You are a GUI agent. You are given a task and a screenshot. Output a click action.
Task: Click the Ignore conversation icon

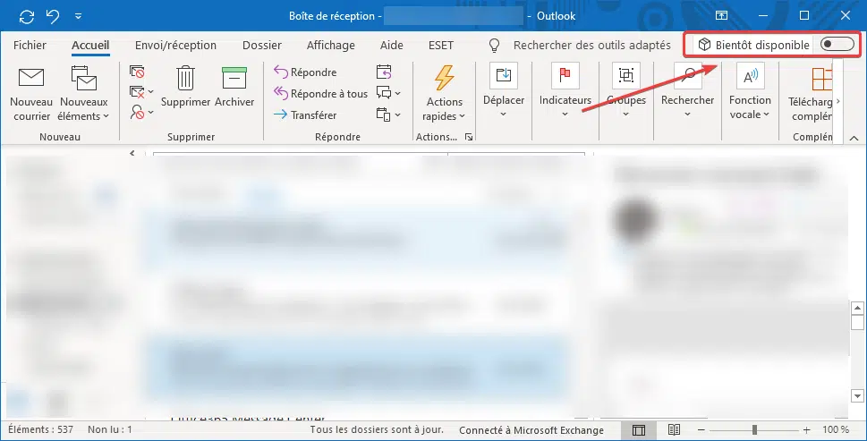pos(137,72)
